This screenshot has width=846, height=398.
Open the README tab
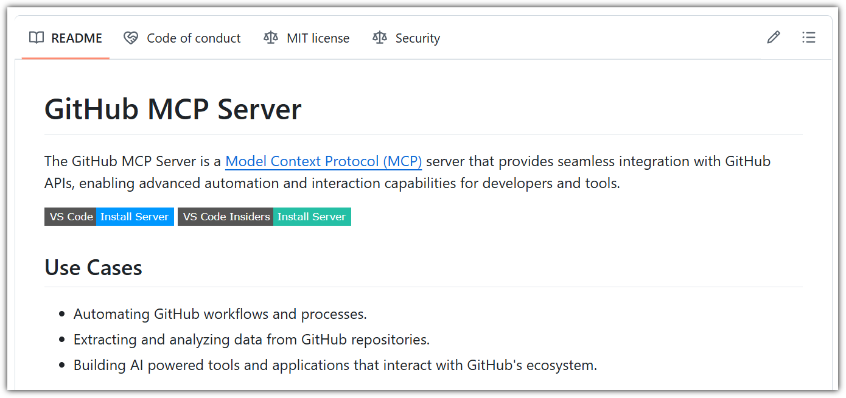66,38
